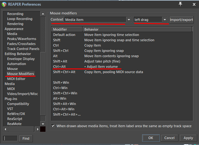Select the Alt+Win modifier row
Screen dimensions: 199x145
tap(122, 98)
